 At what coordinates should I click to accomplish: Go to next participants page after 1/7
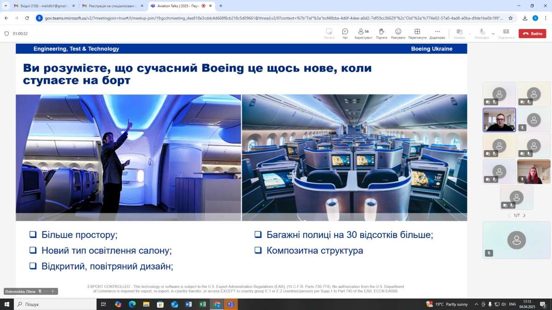point(525,215)
